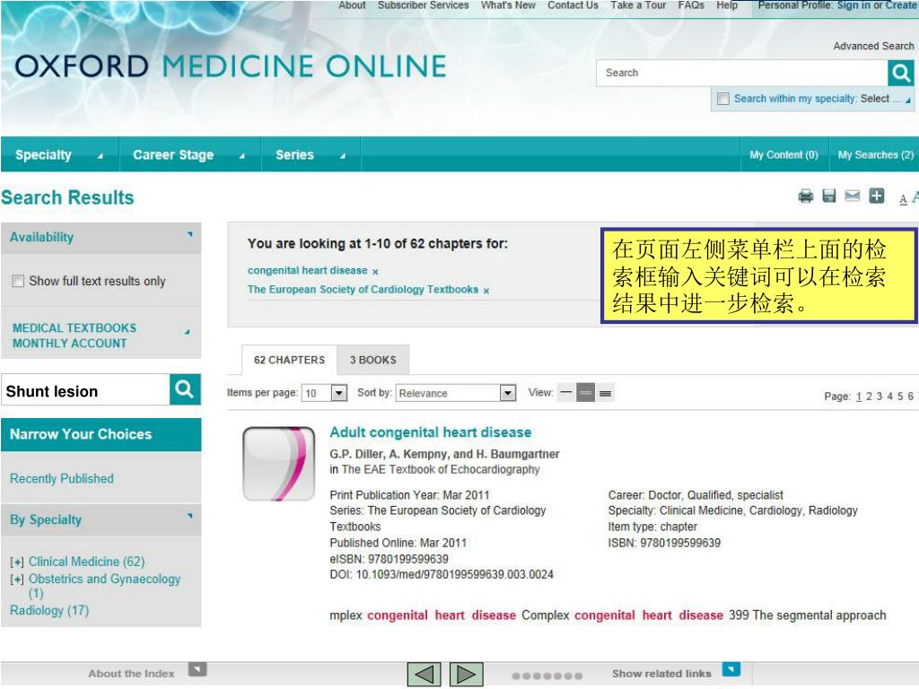Email the search results
This screenshot has width=919, height=689.
pos(853,196)
